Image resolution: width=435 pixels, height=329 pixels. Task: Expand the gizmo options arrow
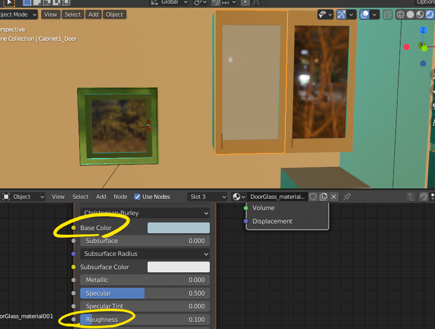click(x=351, y=14)
